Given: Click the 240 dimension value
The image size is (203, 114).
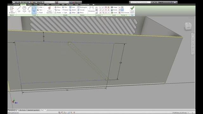Looking at the screenshot, I should tap(67, 90).
